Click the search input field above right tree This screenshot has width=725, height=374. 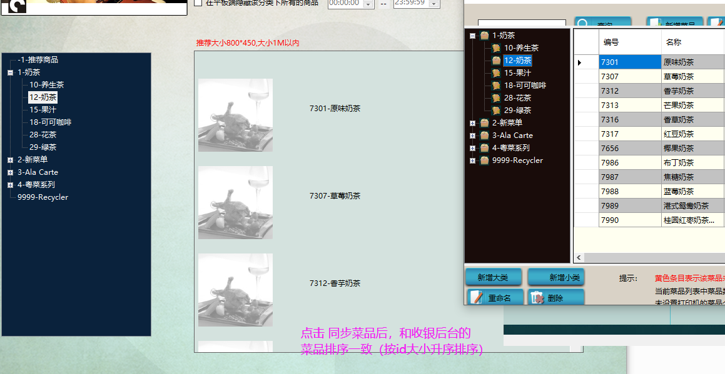(x=522, y=23)
